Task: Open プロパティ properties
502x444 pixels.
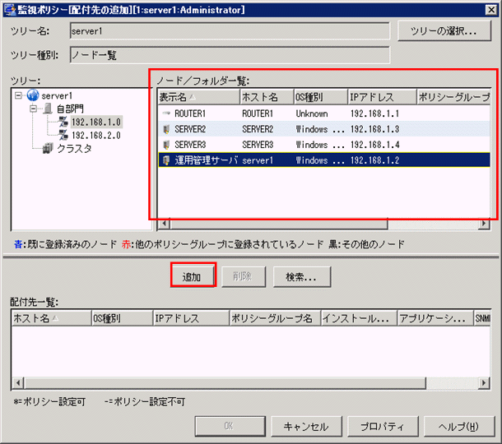Action: click(381, 427)
